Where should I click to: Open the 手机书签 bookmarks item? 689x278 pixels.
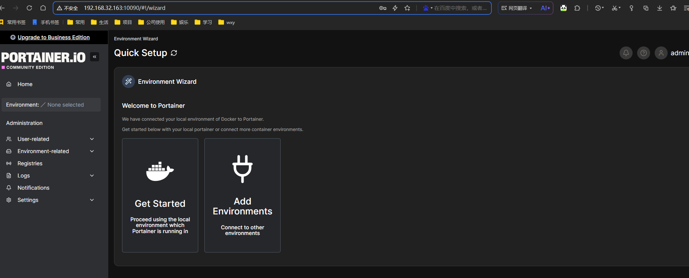(46, 22)
